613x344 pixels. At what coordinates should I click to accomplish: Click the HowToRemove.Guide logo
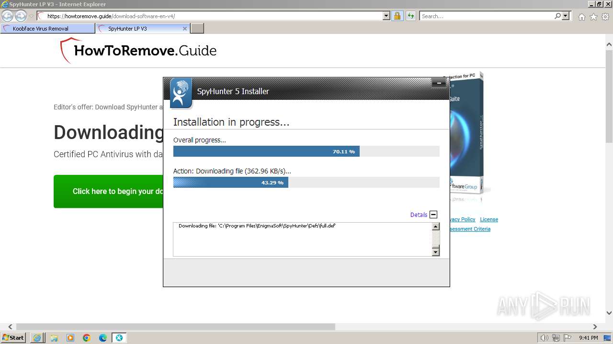point(138,51)
